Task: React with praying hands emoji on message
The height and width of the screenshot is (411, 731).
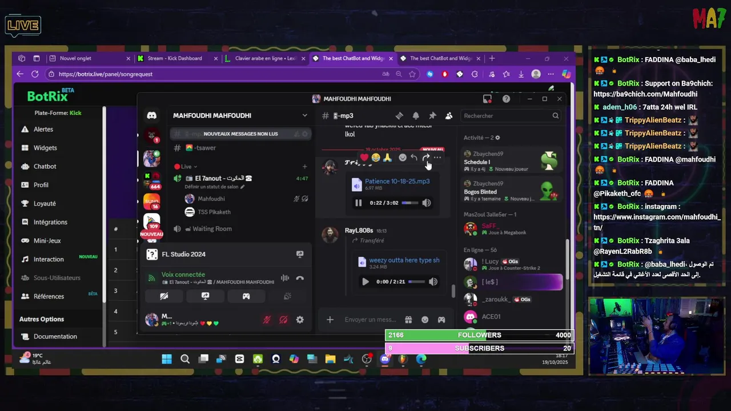Action: [387, 158]
